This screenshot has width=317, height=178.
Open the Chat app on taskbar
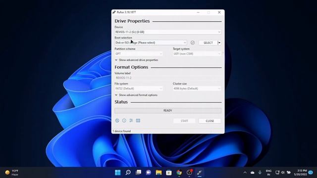149,173
